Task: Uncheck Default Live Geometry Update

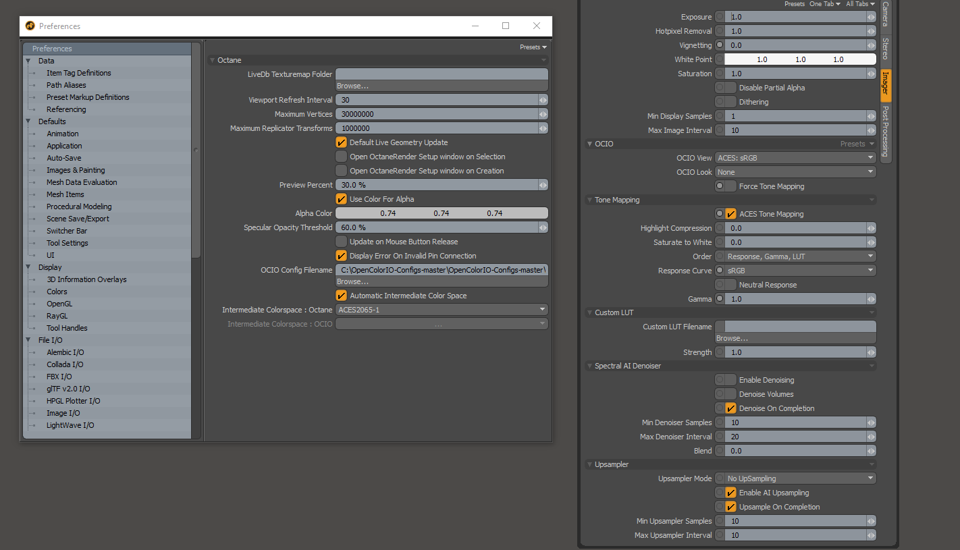Action: point(341,142)
